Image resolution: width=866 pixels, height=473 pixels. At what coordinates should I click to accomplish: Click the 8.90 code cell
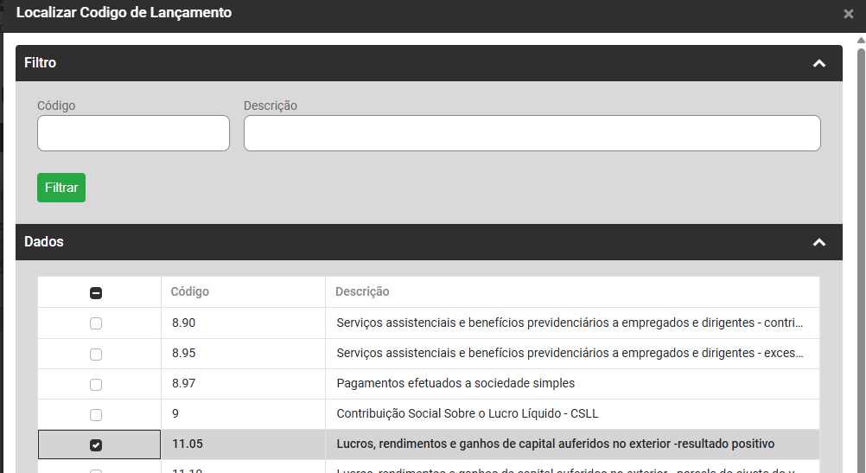pos(184,323)
